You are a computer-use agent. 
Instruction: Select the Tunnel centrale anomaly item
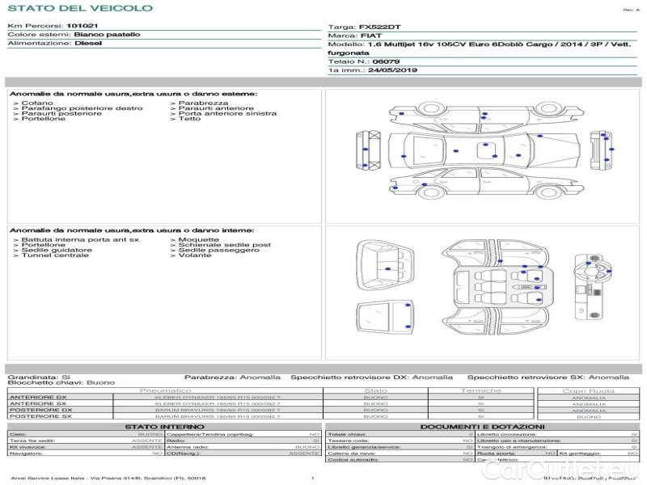tap(55, 255)
